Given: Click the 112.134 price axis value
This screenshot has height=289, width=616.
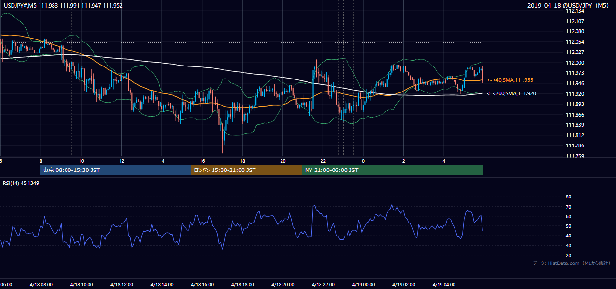Looking at the screenshot, I should tap(575, 11).
